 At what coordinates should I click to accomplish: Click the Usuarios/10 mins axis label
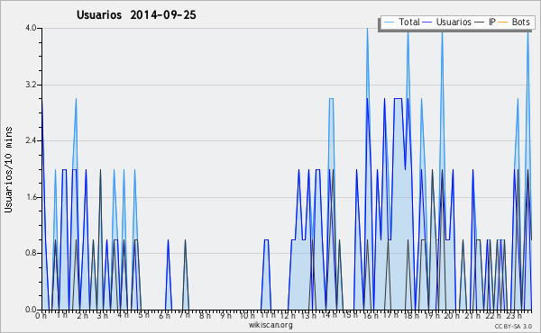click(8, 169)
